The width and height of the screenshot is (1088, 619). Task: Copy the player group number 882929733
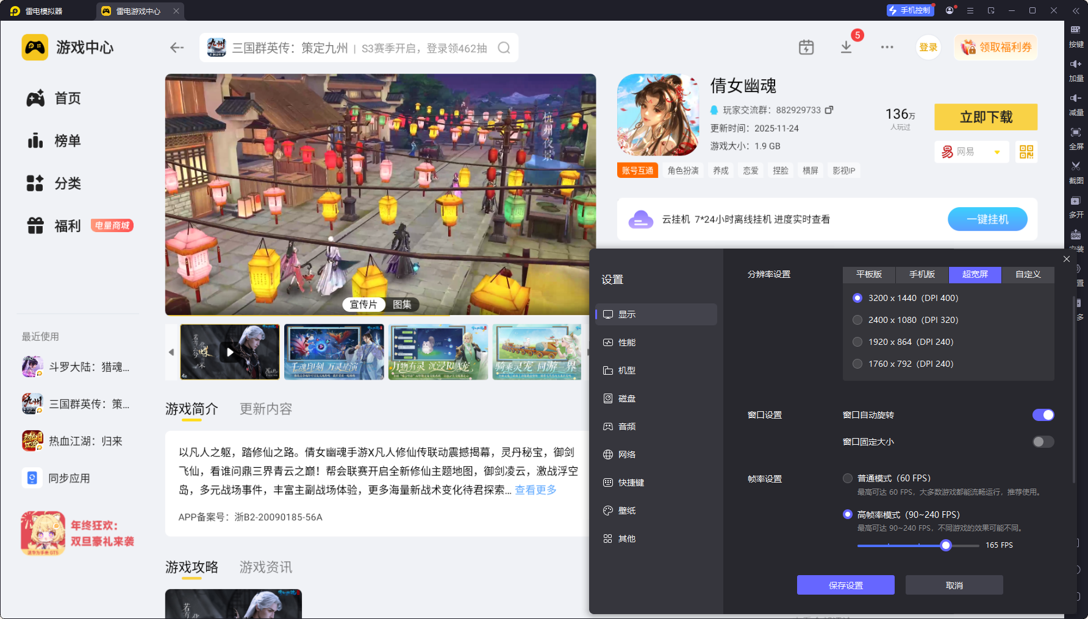click(x=829, y=110)
